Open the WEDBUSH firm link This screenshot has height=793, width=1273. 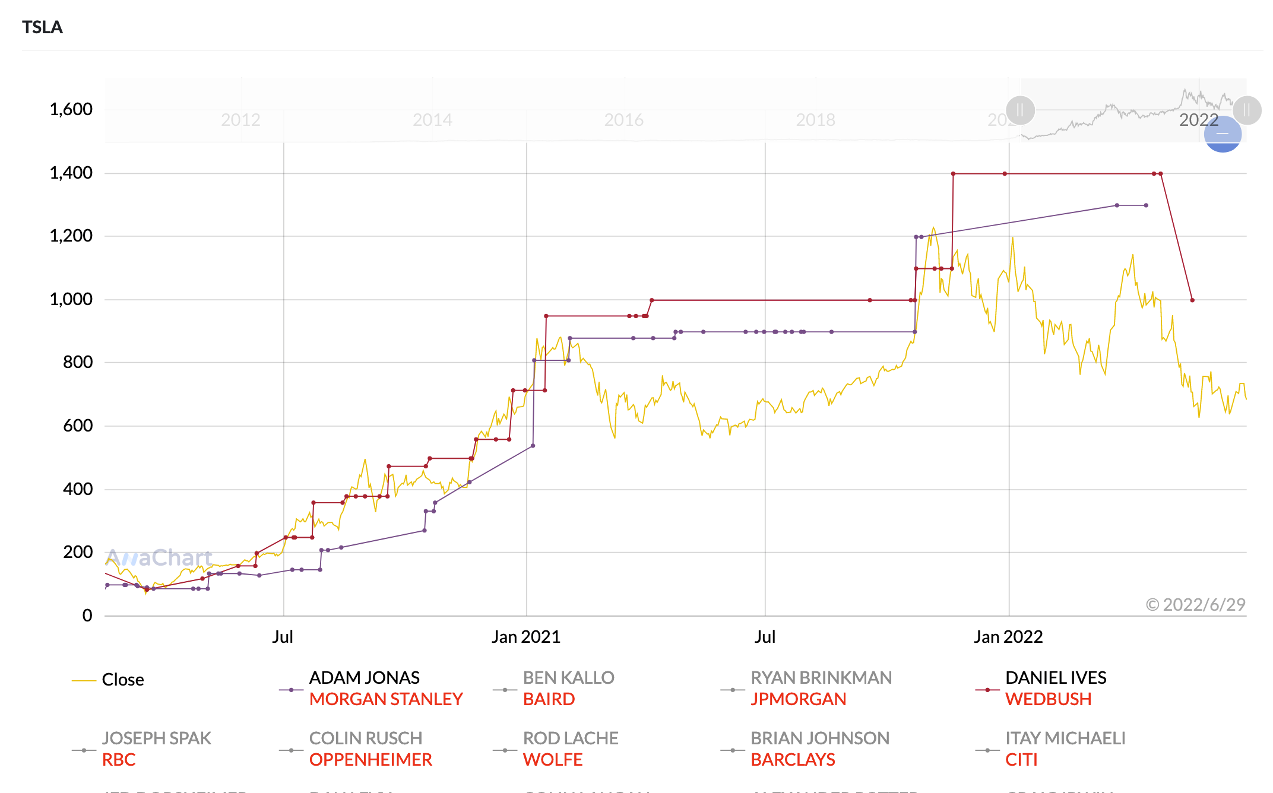[1048, 699]
